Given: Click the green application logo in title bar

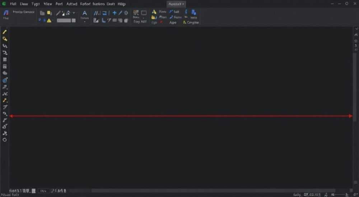Looking at the screenshot, I should [x=4, y=4].
